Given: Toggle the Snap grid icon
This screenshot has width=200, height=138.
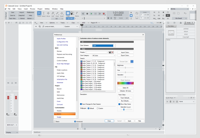Looking at the screenshot, I should point(68,13).
